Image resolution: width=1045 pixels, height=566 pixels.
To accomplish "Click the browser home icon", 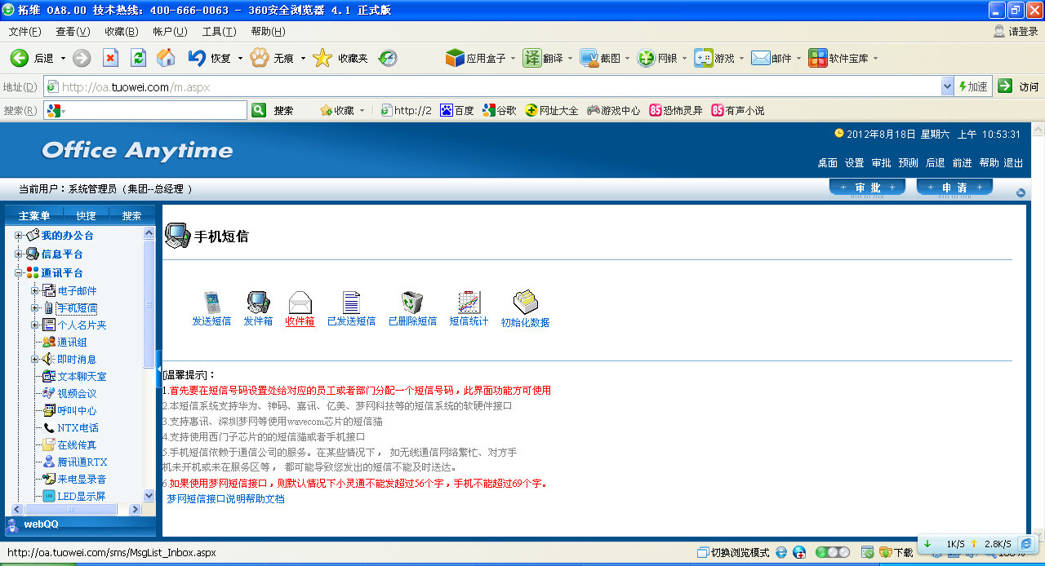I will [166, 58].
